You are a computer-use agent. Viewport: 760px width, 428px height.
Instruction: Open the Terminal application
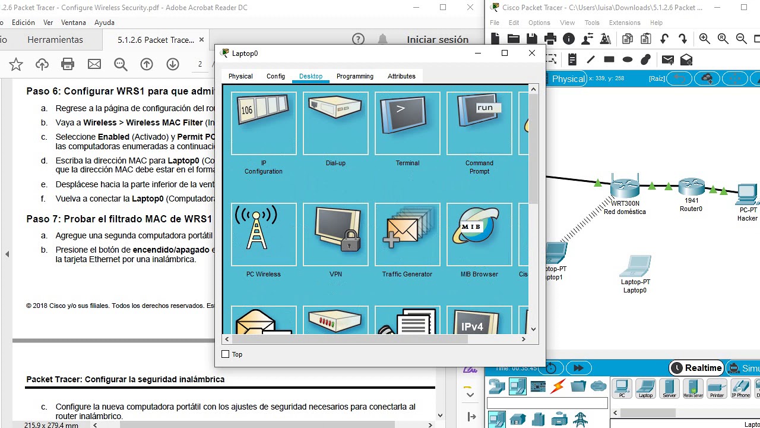point(407,124)
